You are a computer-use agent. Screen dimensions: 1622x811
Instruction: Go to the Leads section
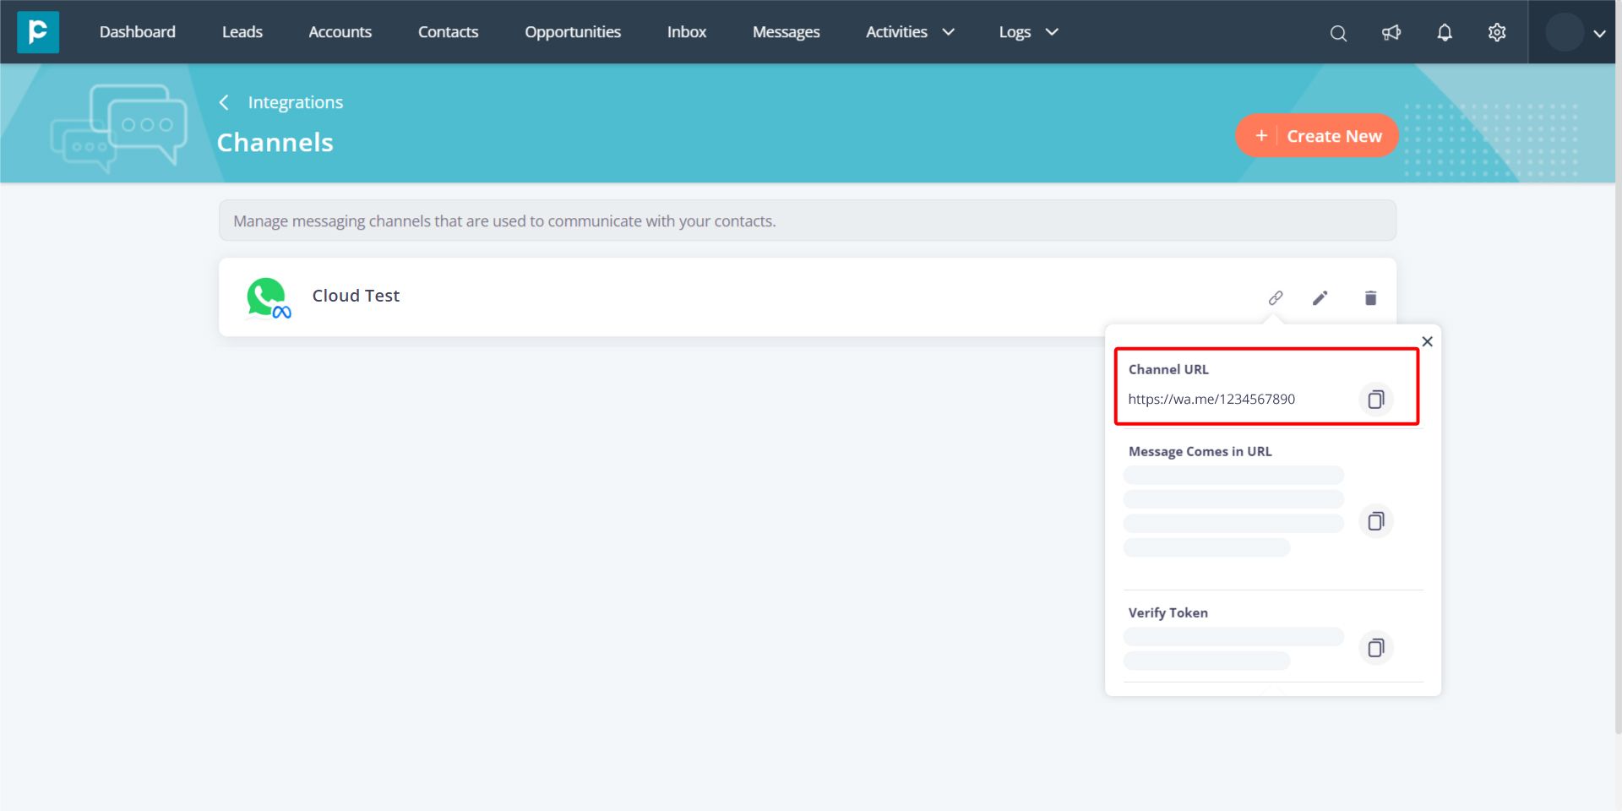[x=242, y=32]
